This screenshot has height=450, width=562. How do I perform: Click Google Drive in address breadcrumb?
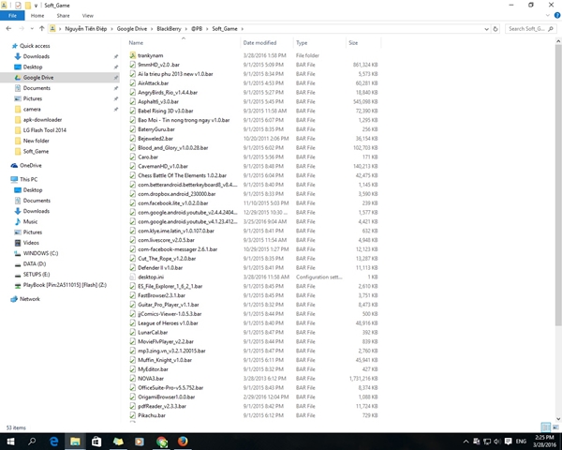(x=131, y=29)
